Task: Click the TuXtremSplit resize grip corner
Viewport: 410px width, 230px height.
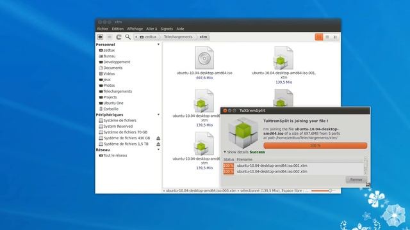Action: pos(368,185)
